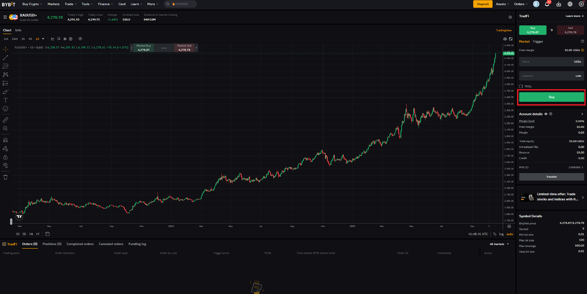This screenshot has width=587, height=294.
Task: Enable the TP/SL checkbox
Action: [521, 87]
